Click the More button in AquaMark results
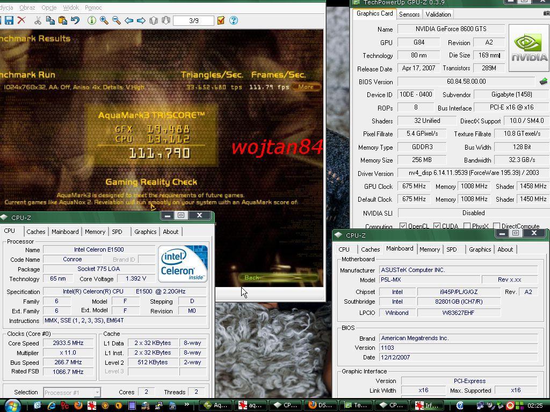Screen dimensions: 550x412 (306, 87)
